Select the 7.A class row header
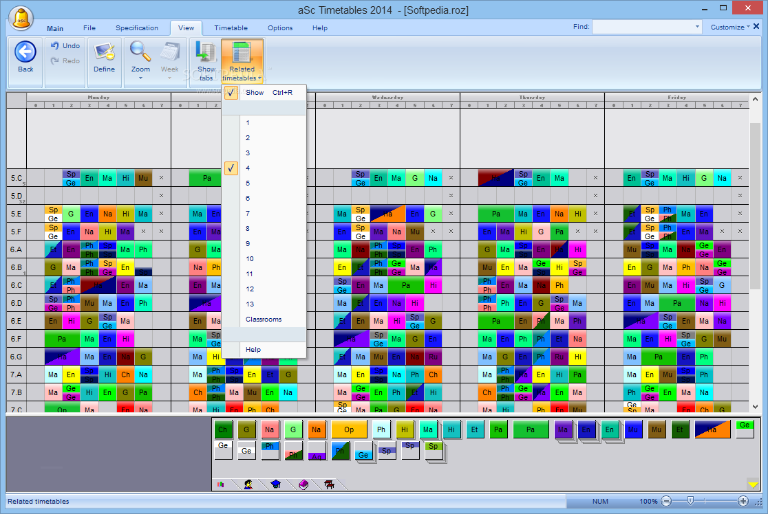This screenshot has width=768, height=514. click(x=17, y=375)
